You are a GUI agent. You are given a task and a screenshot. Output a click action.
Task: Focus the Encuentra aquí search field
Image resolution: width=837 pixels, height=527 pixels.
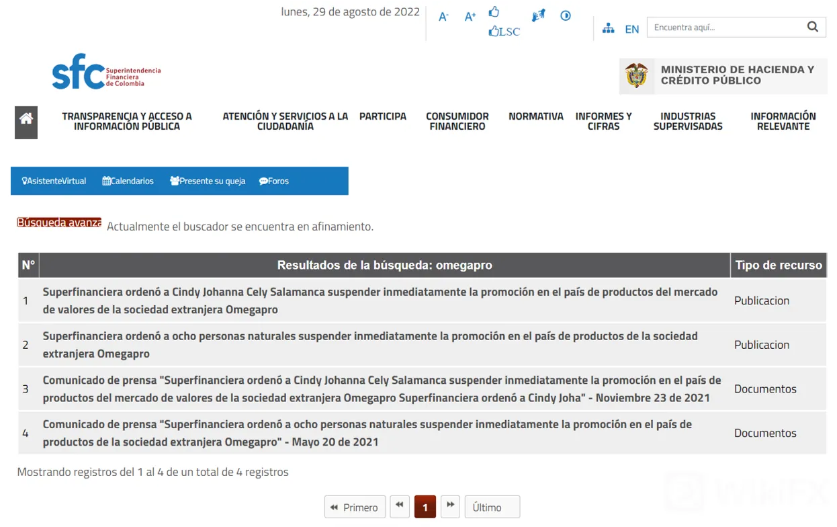(725, 28)
